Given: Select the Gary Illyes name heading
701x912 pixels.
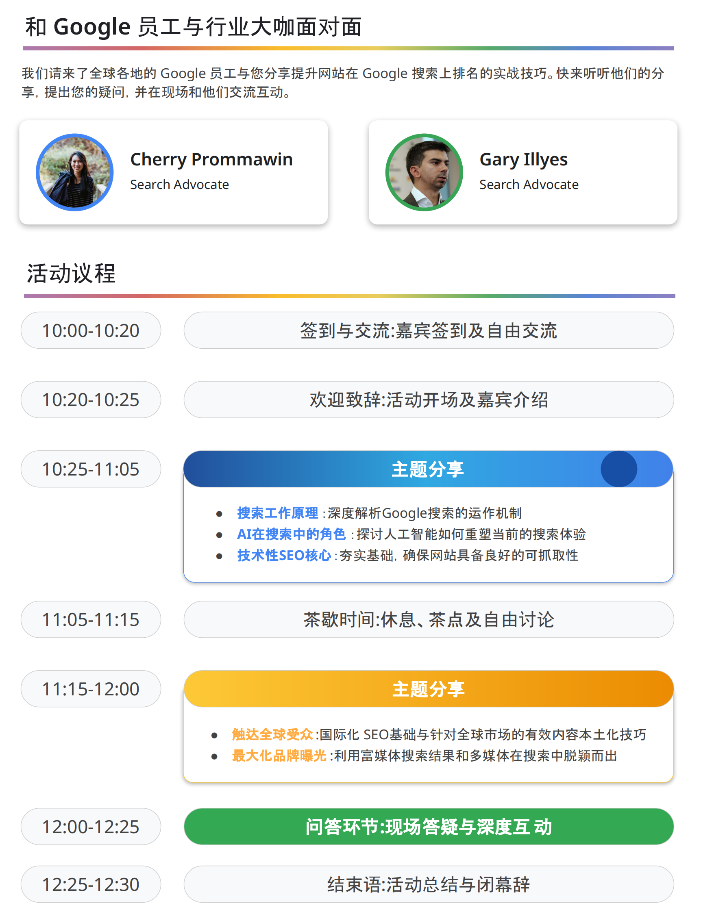Looking at the screenshot, I should 523,159.
